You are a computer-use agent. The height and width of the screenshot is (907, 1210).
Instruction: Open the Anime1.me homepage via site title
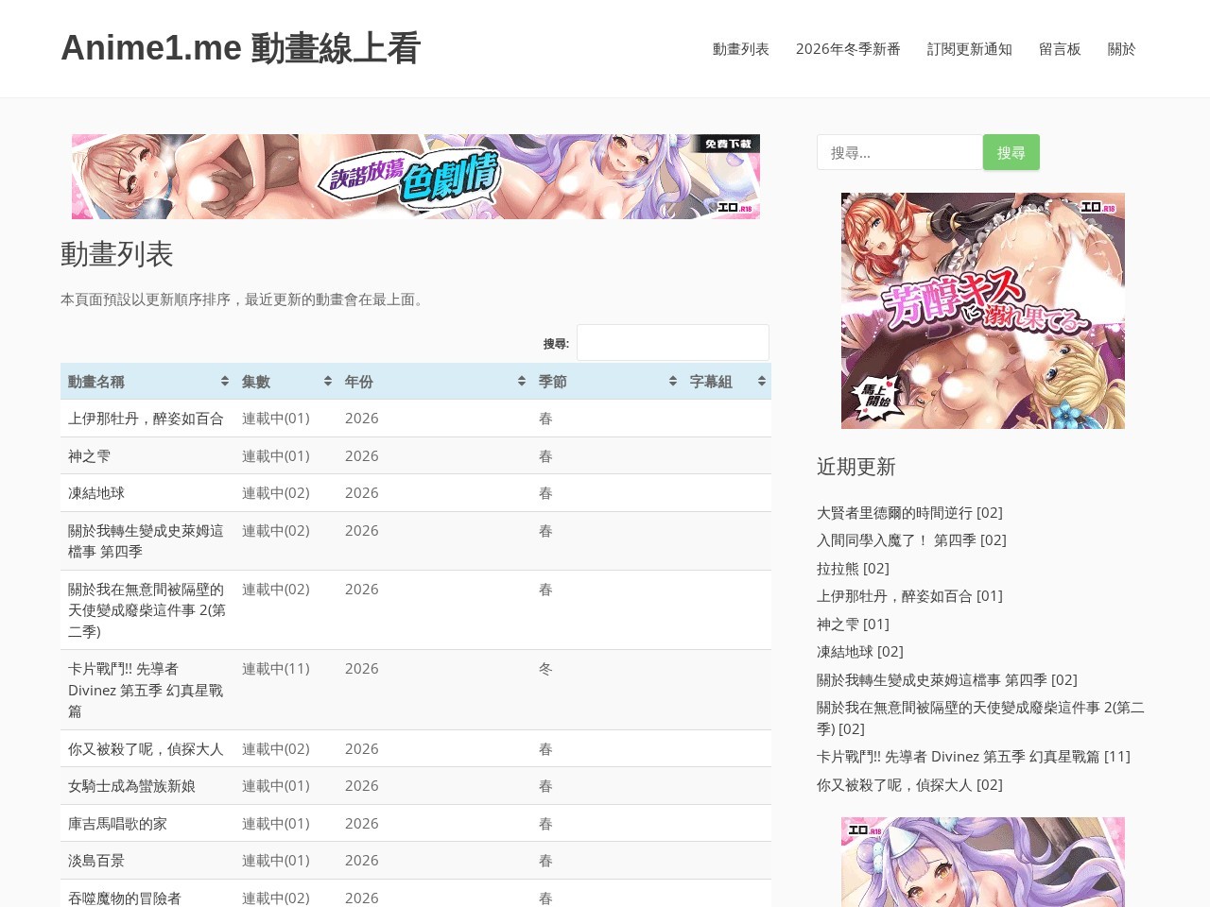[x=241, y=48]
